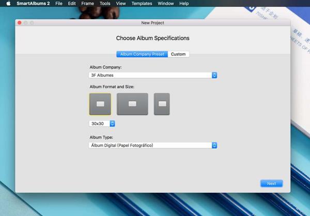Open the Edit menu
This screenshot has width=310, height=216.
(72, 4)
